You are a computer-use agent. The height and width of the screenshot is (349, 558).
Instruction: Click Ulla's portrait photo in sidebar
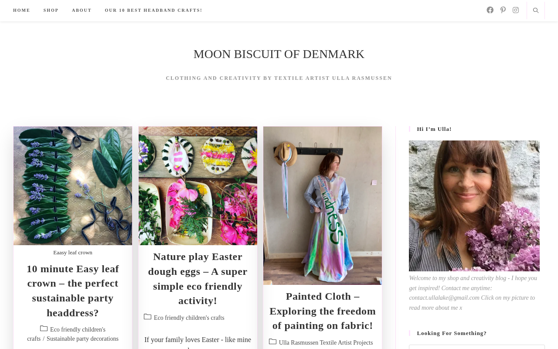pyautogui.click(x=474, y=205)
